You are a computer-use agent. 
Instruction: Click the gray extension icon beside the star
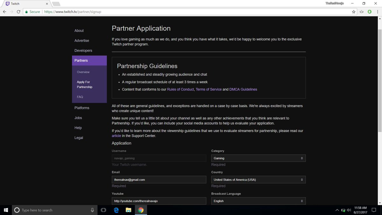pyautogui.click(x=362, y=12)
